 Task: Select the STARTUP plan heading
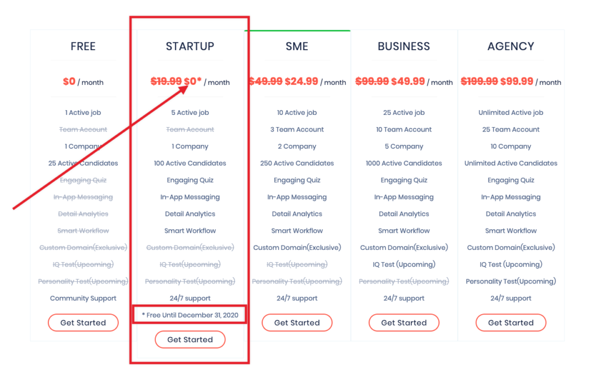point(190,46)
